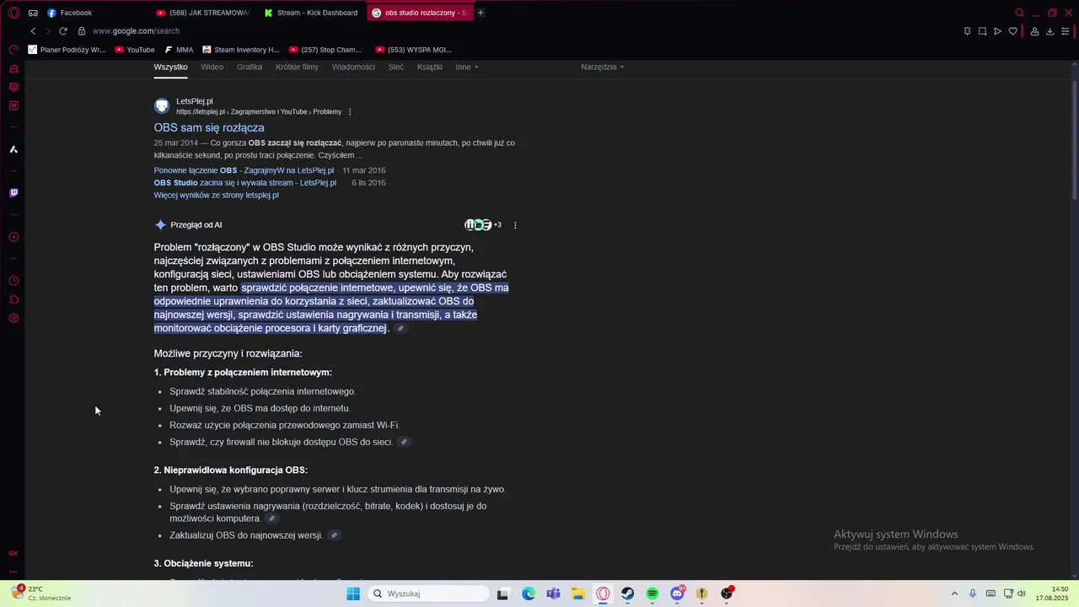The width and height of the screenshot is (1079, 607).
Task: Open sidebar settings gear icon
Action: click(13, 319)
